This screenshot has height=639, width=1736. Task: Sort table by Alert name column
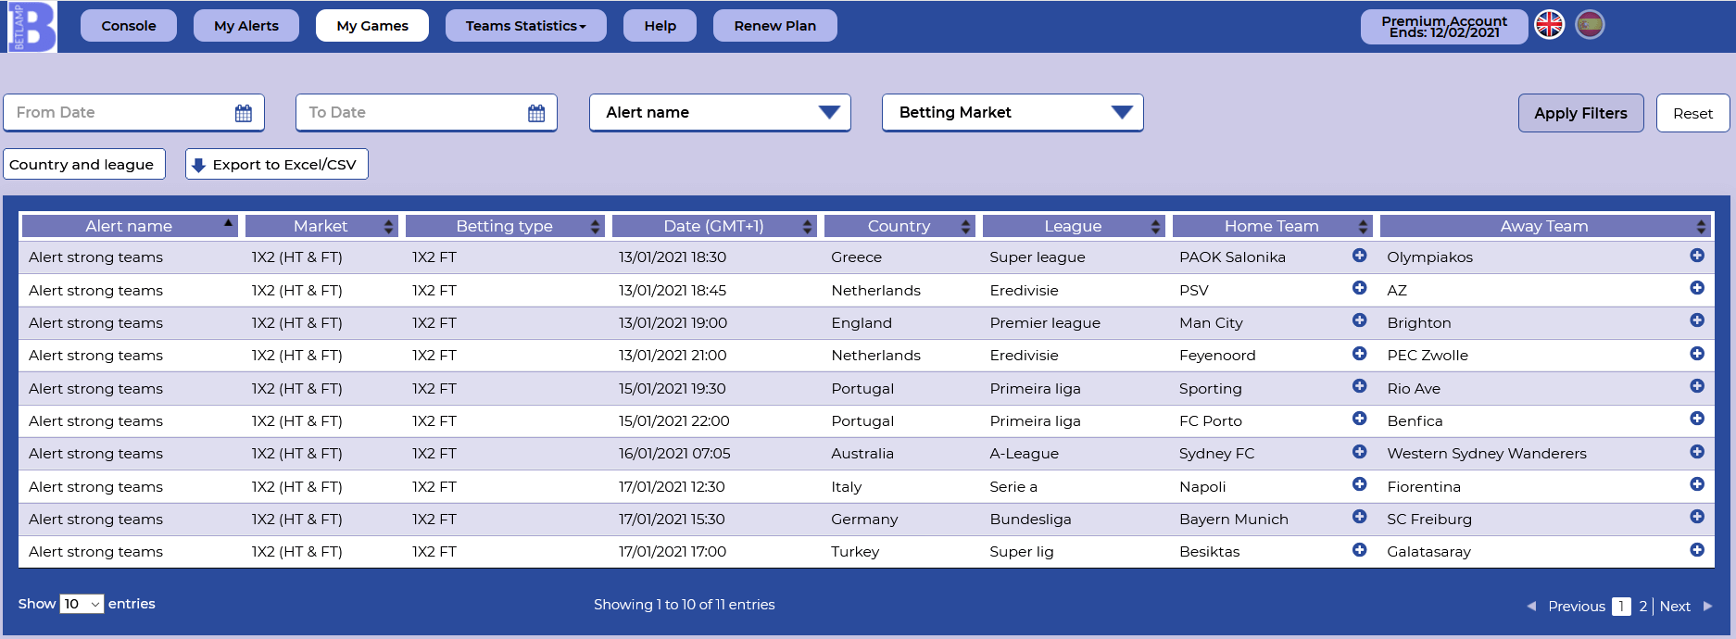coord(130,226)
